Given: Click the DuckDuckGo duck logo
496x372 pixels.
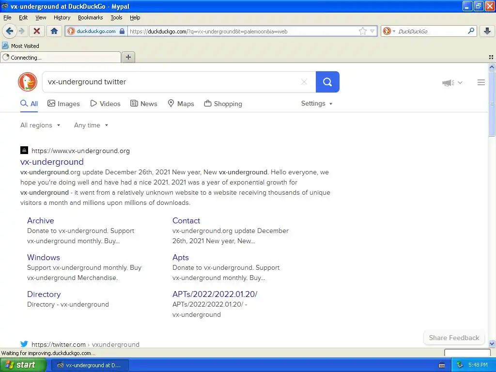Looking at the screenshot, I should [28, 82].
